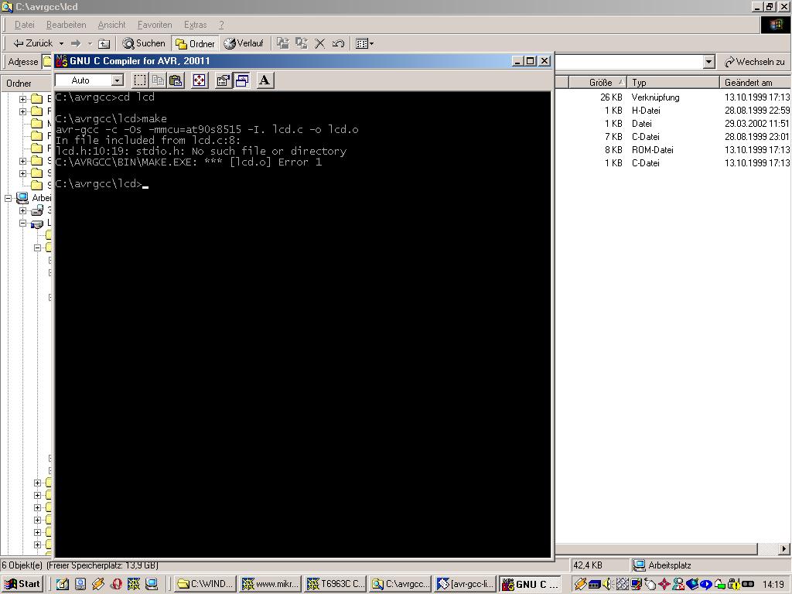Image resolution: width=792 pixels, height=594 pixels.
Task: Click the Ordner pane header label
Action: coord(19,84)
